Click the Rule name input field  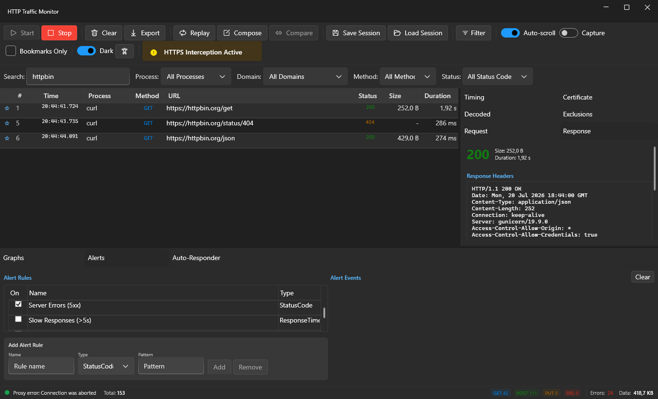41,366
